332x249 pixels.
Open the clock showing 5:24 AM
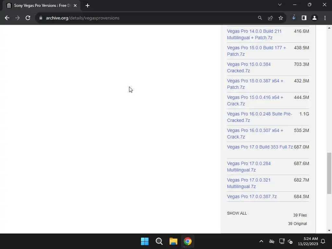308,241
